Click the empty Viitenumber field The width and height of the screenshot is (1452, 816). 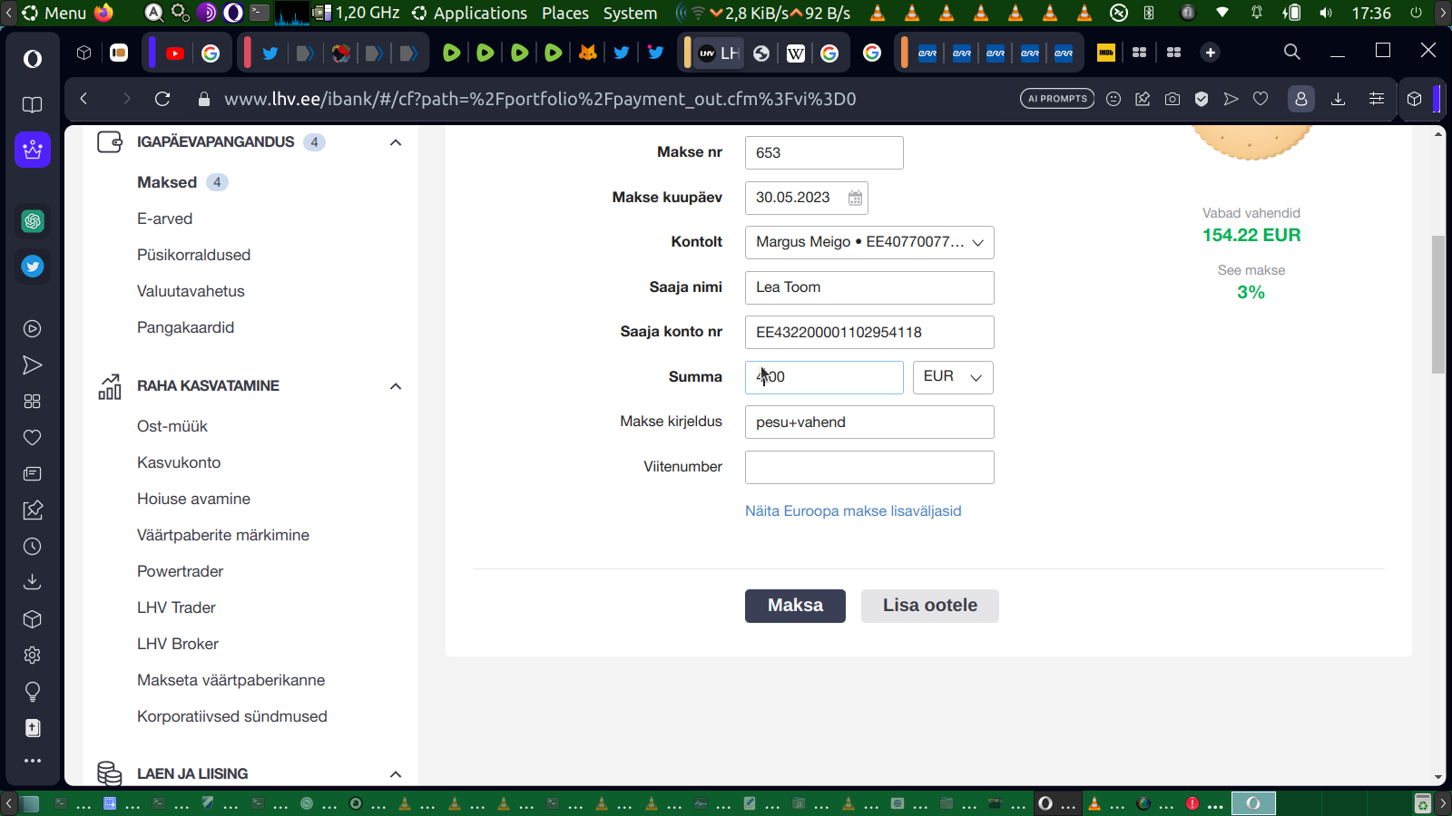pyautogui.click(x=869, y=467)
